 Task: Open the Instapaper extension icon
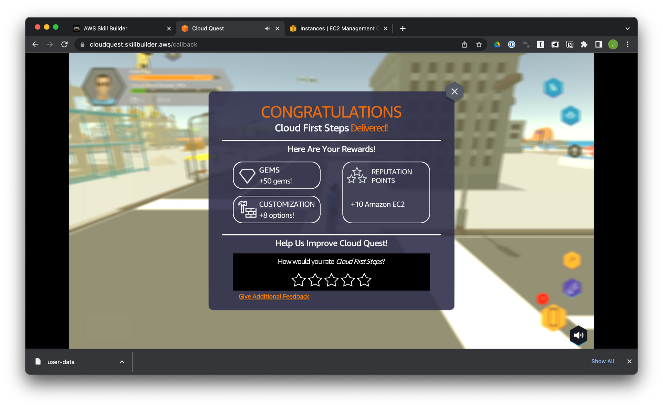540,44
